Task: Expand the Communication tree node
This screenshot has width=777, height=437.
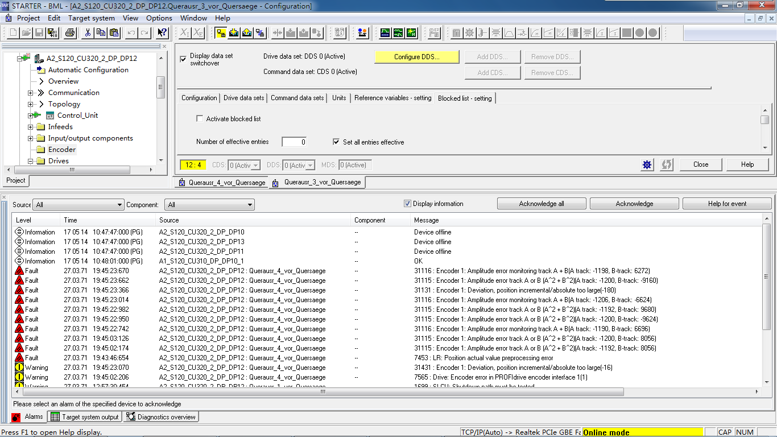Action: 31,93
